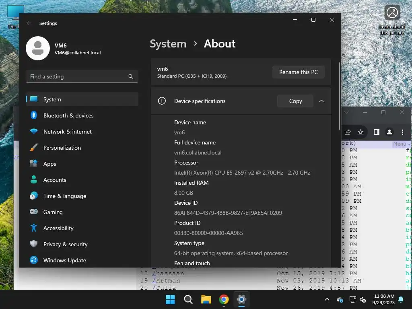Click Rename this PC button
The image size is (412, 309).
[x=298, y=72]
